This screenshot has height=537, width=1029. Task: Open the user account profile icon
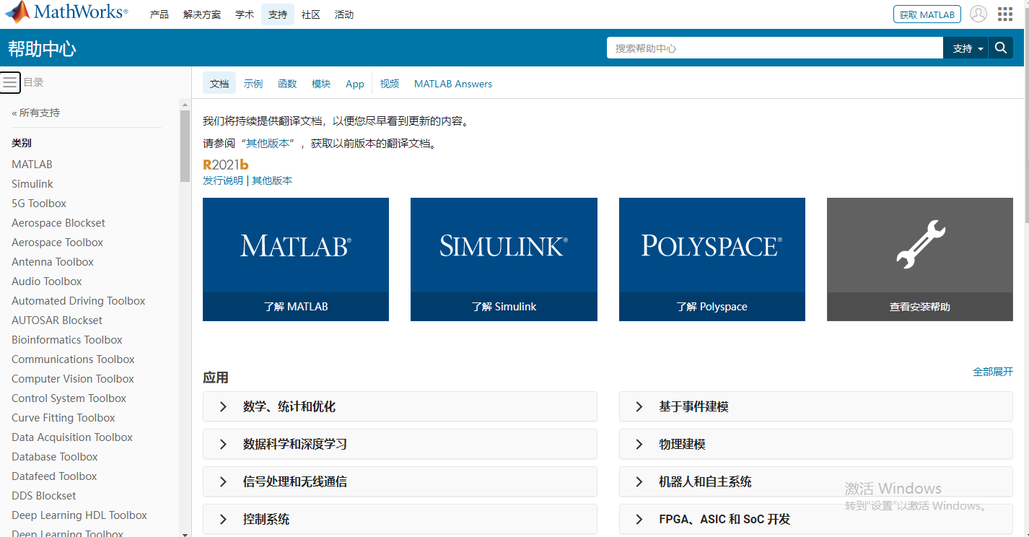pos(978,14)
